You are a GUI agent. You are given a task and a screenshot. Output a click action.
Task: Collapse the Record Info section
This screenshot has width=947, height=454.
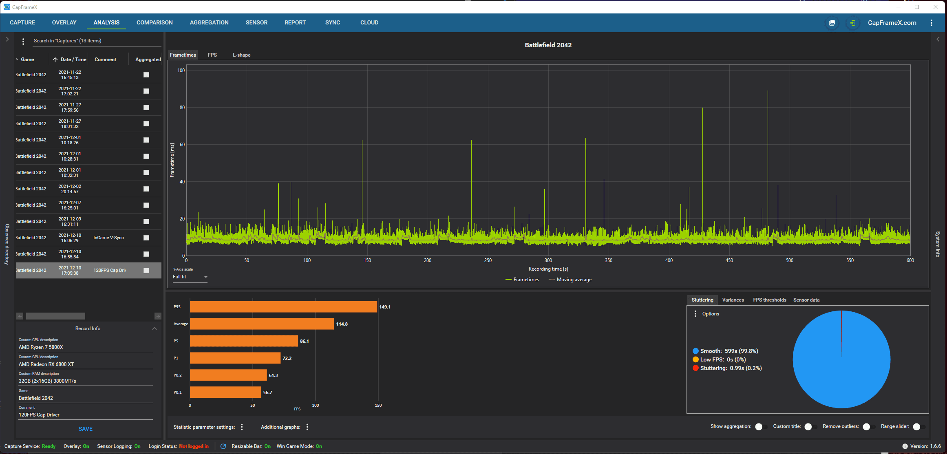[x=155, y=328]
